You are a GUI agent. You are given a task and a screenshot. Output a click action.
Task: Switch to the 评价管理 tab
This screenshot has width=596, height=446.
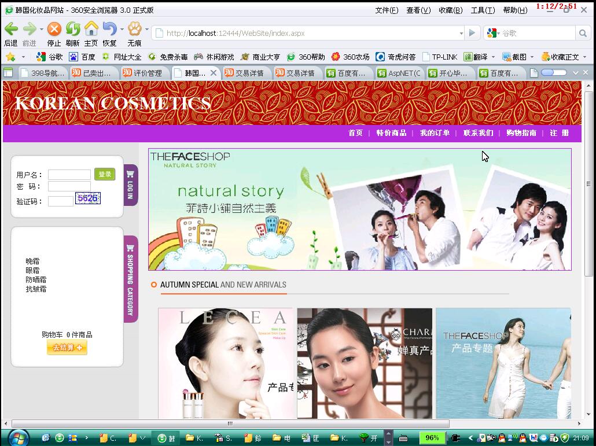pos(145,73)
